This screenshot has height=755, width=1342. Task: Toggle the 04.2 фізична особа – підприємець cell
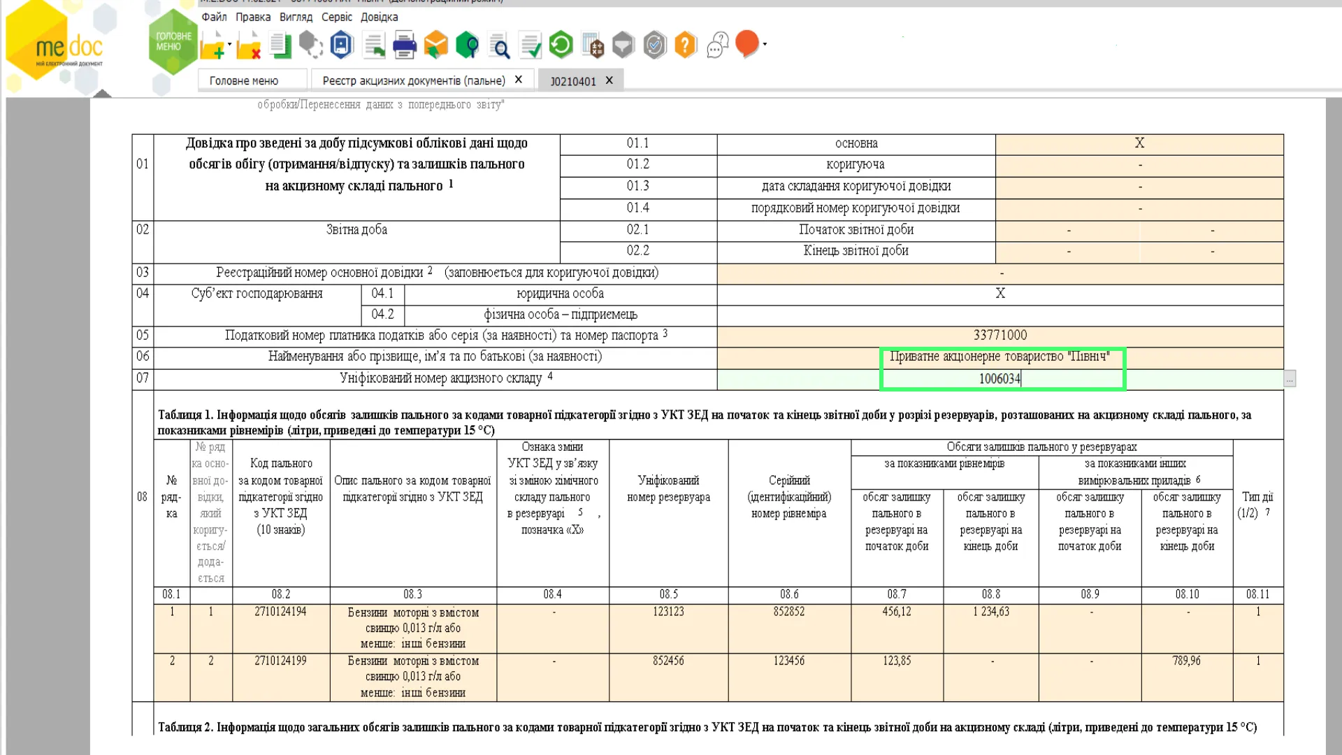pyautogui.click(x=1000, y=315)
